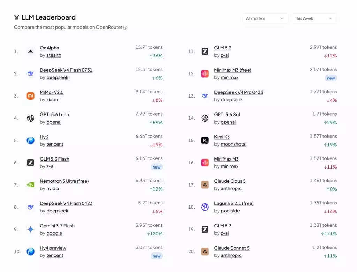Click the Nvidia icon beside Nemotron 3 Ultra
This screenshot has height=272, width=357.
[x=30, y=185]
